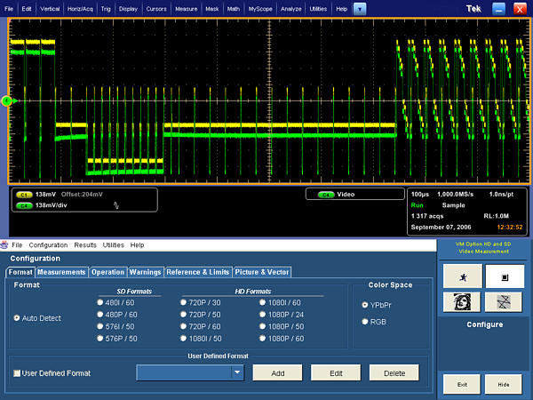Image resolution: width=533 pixels, height=400 pixels.
Task: Expand the blue dropdown arrow after Help menu
Action: (x=359, y=8)
